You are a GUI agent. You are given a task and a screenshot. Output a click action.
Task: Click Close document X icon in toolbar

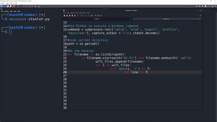click(x=78, y=16)
